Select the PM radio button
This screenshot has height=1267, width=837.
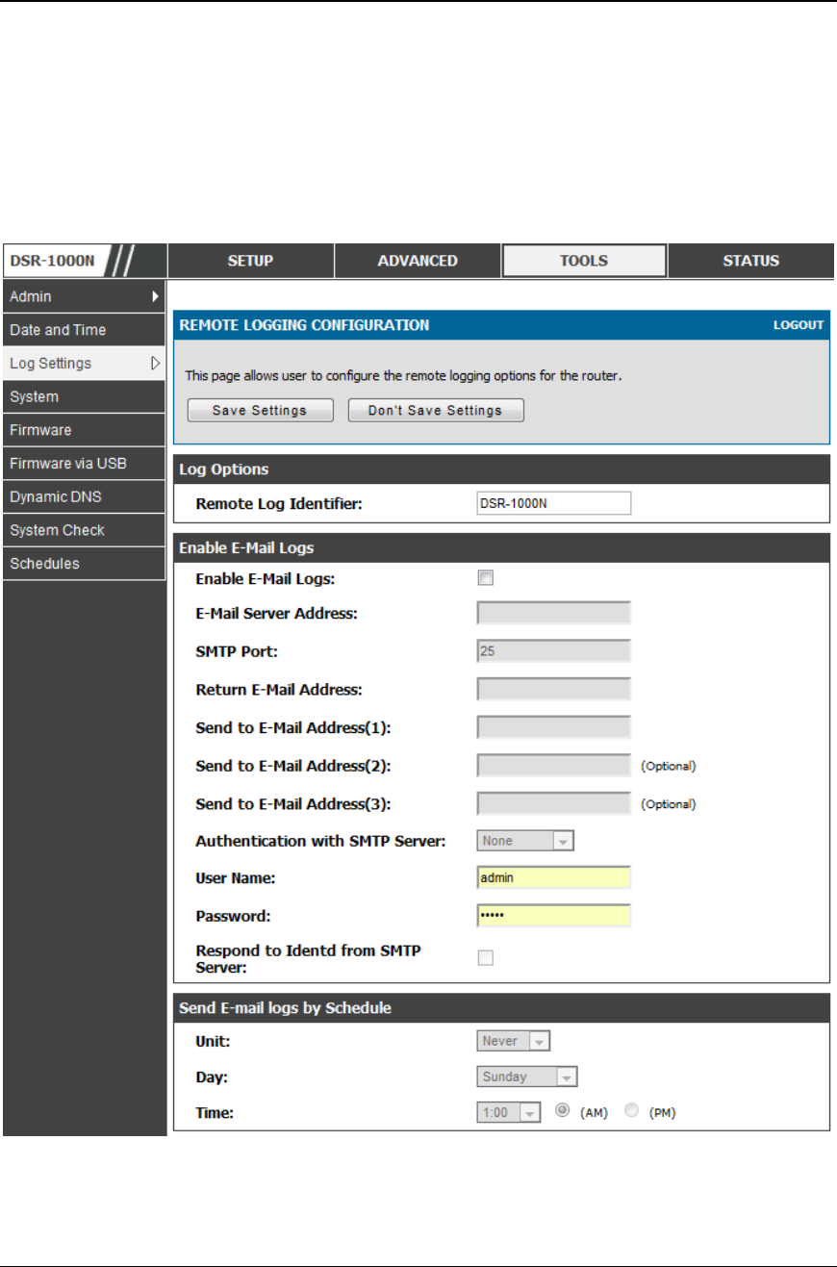click(x=631, y=1111)
